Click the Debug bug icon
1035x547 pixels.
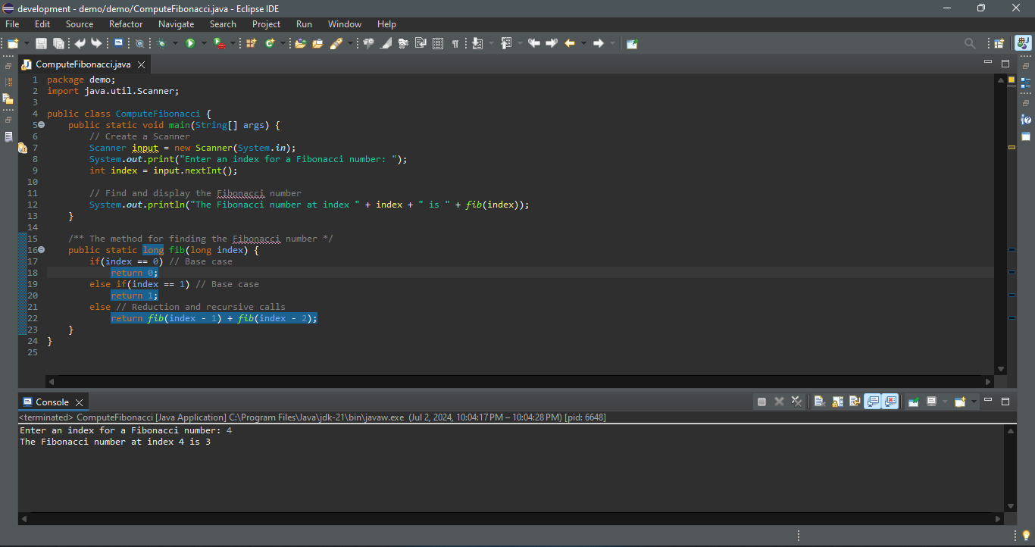click(161, 43)
